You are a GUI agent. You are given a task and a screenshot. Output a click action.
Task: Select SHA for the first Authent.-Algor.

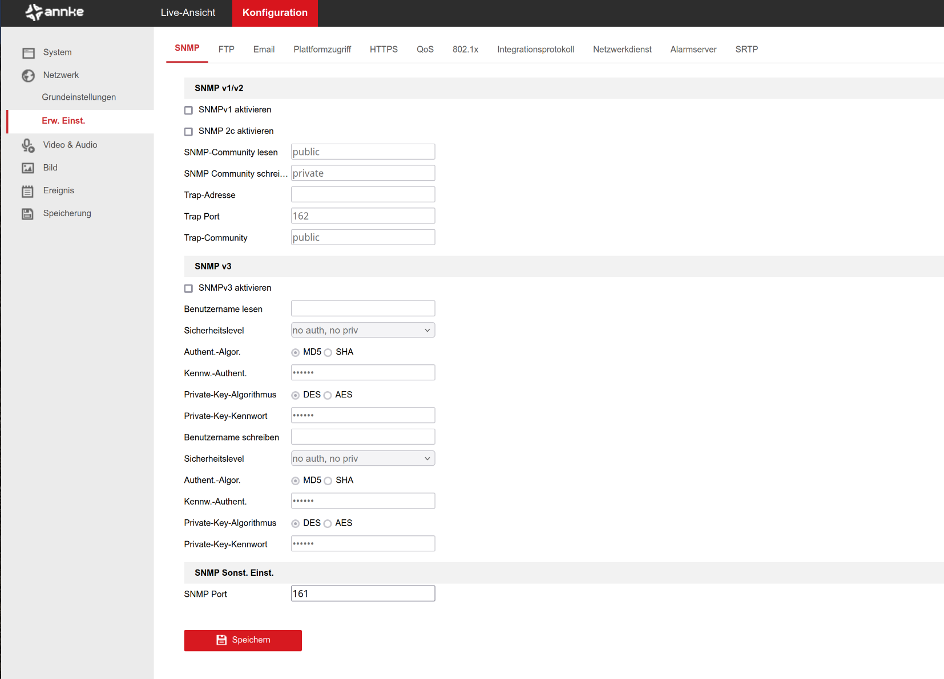pyautogui.click(x=328, y=353)
